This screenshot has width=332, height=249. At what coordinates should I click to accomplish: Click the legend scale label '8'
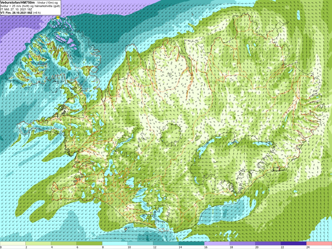click(103, 247)
